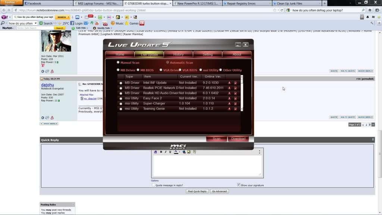Click the Post Reply button below posts
The image size is (382, 215).
pos(49,124)
